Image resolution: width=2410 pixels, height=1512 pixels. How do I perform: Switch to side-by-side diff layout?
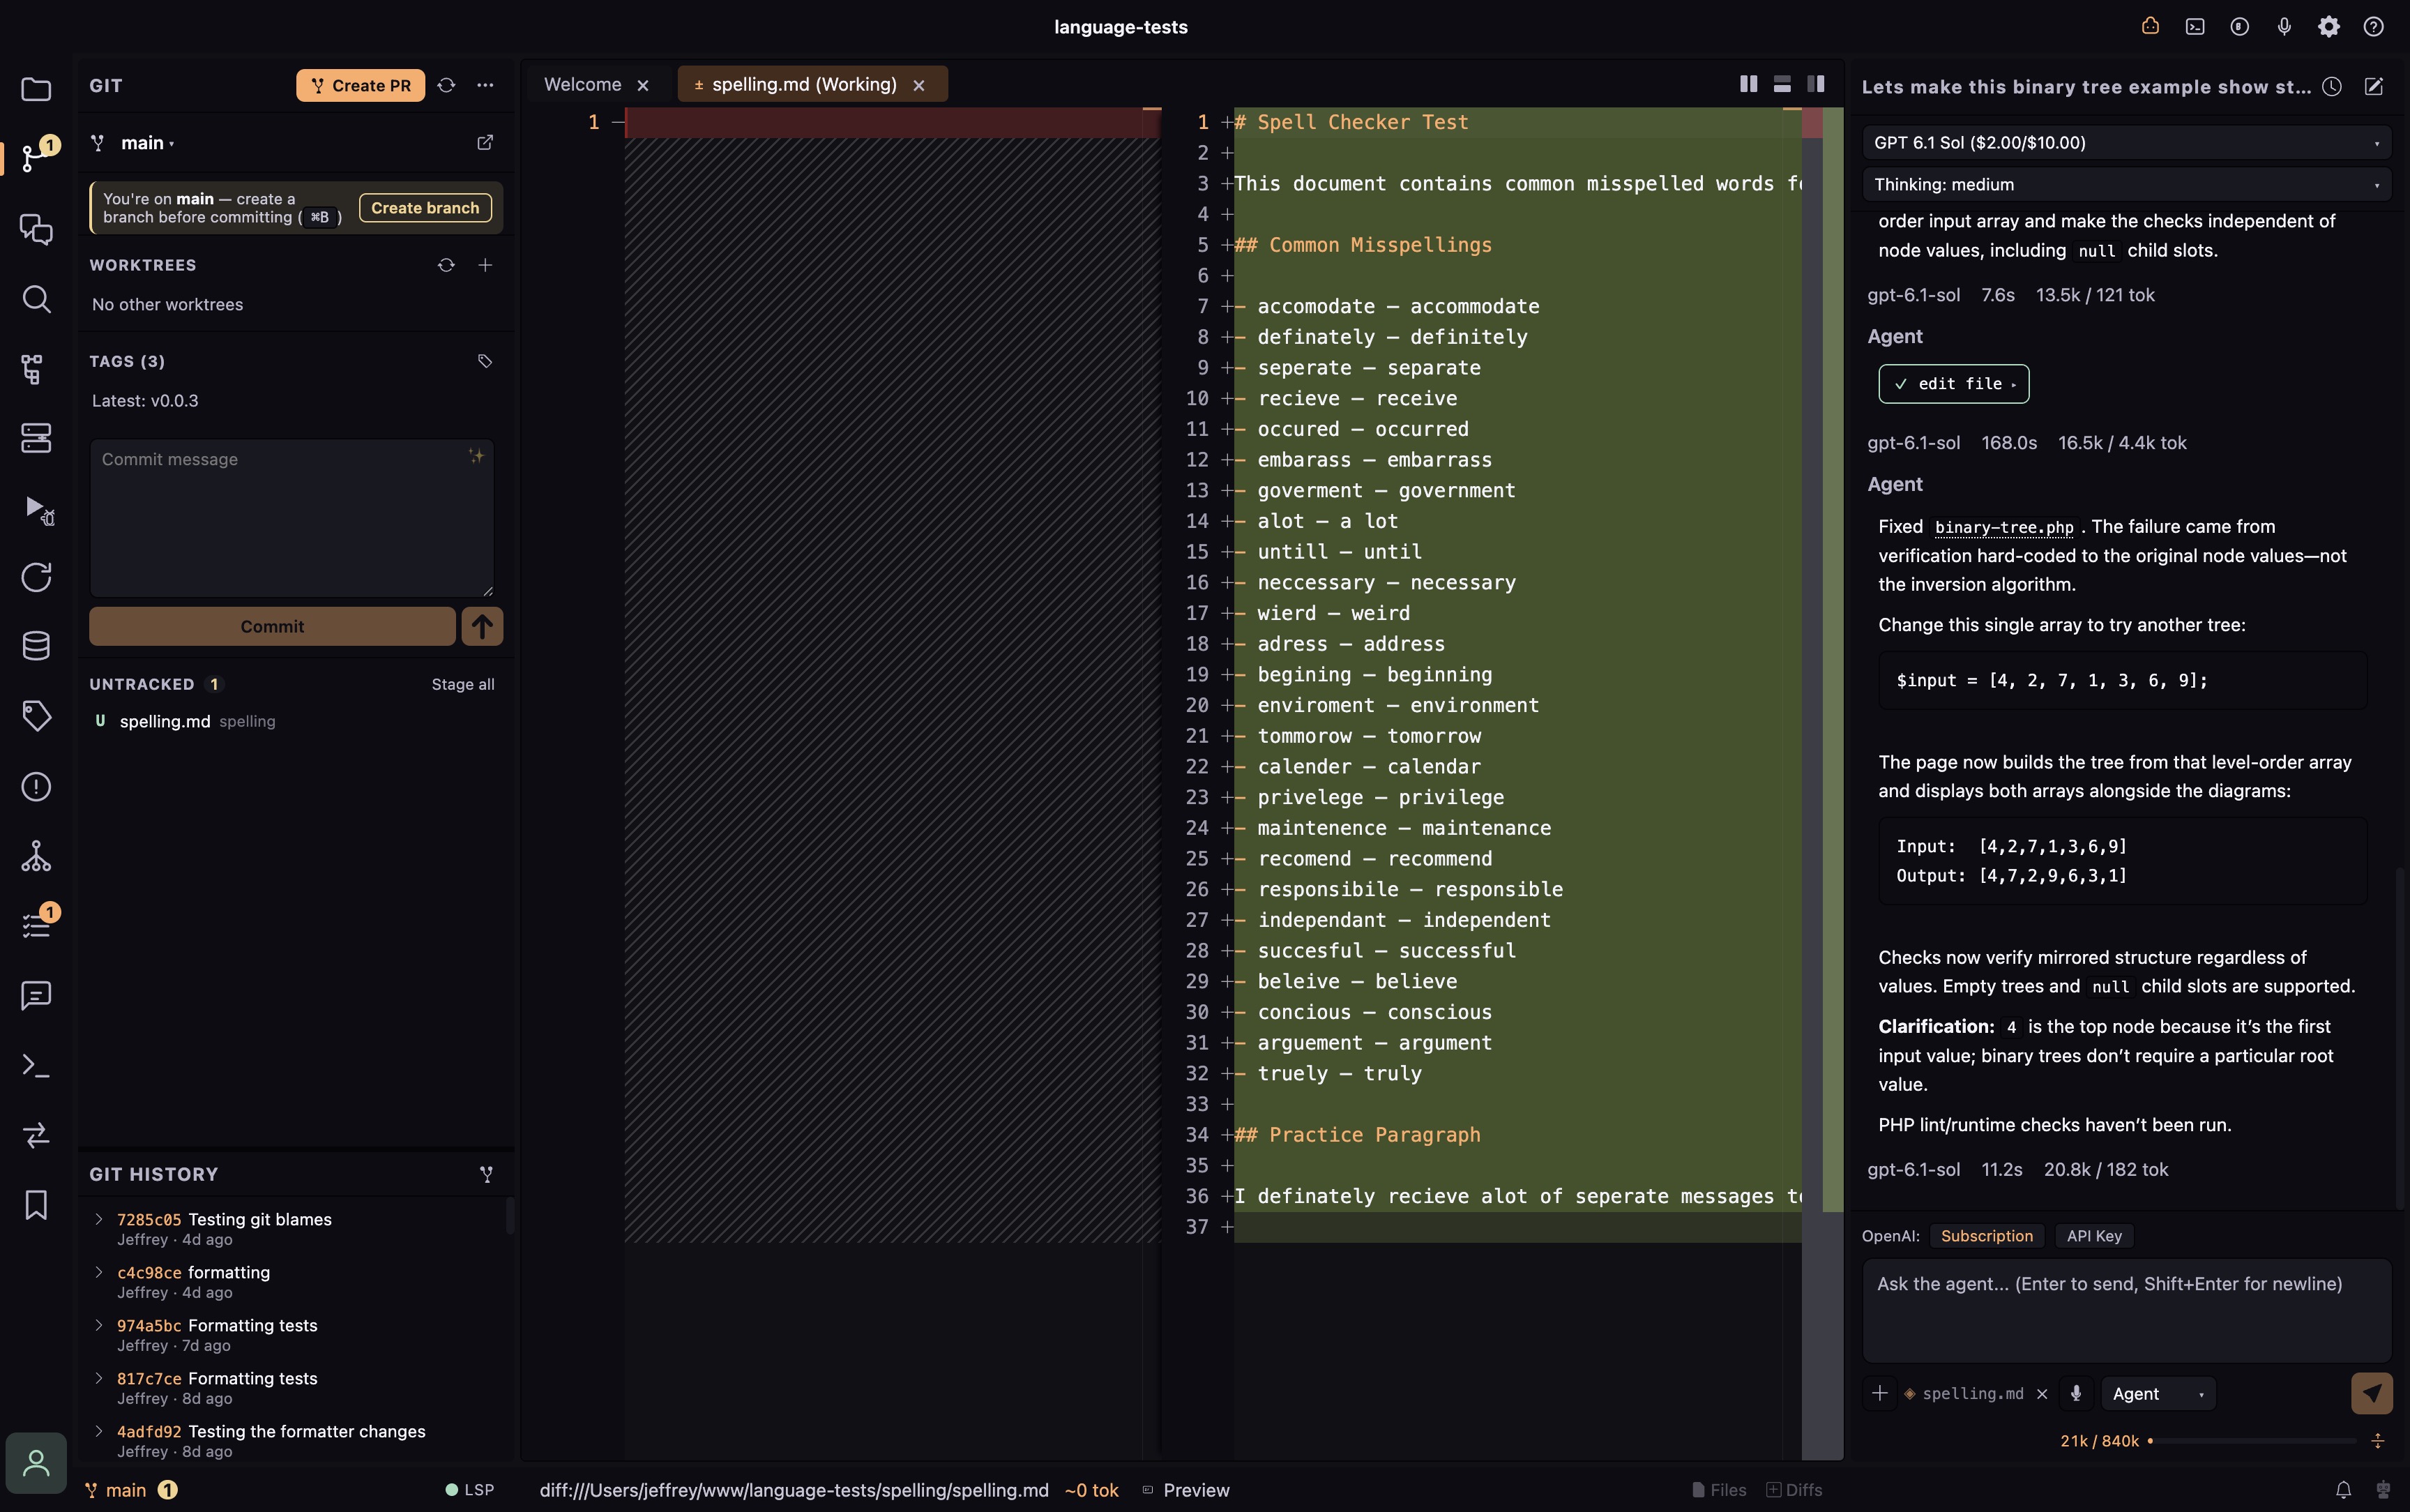tap(1748, 84)
